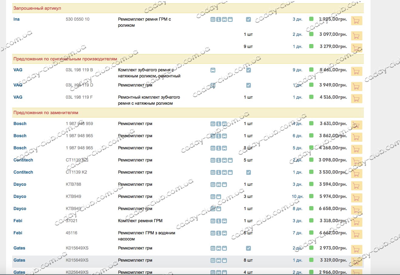400x275 pixels.
Task: Open Febi link for 37021
Action: (18, 221)
